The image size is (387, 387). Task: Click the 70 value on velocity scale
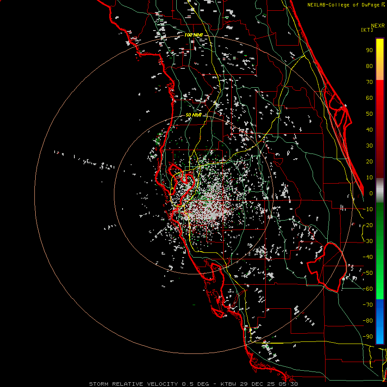click(x=369, y=82)
